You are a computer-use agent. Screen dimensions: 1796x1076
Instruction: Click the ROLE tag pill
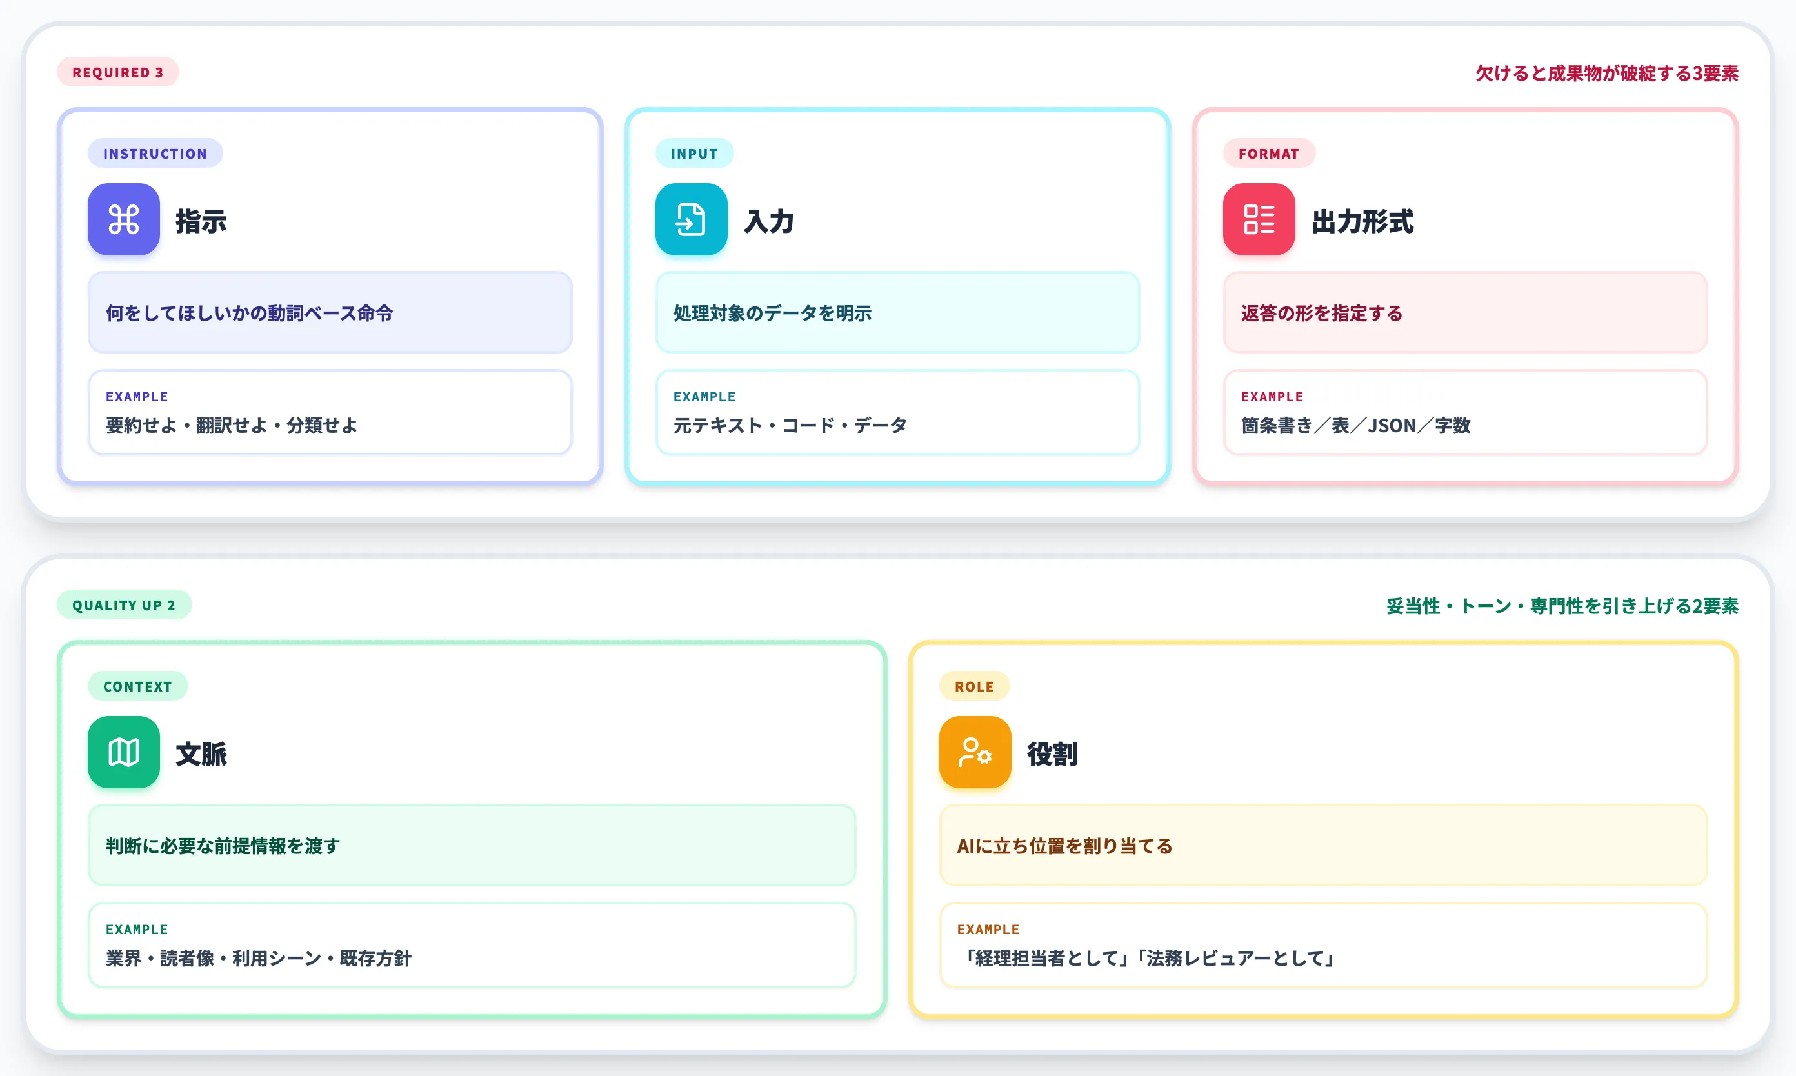click(975, 686)
